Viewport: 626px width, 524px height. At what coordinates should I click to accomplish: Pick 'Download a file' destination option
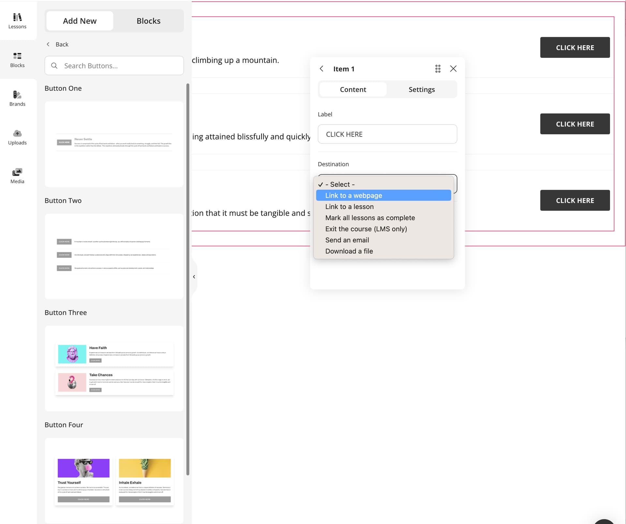(349, 251)
